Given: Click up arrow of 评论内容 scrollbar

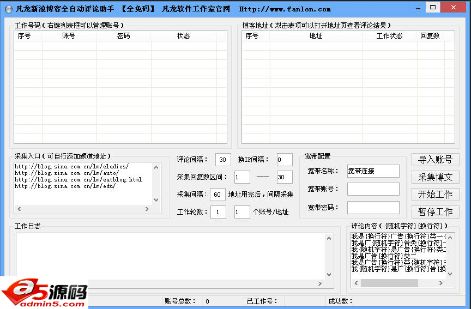Looking at the screenshot, I should 450,238.
